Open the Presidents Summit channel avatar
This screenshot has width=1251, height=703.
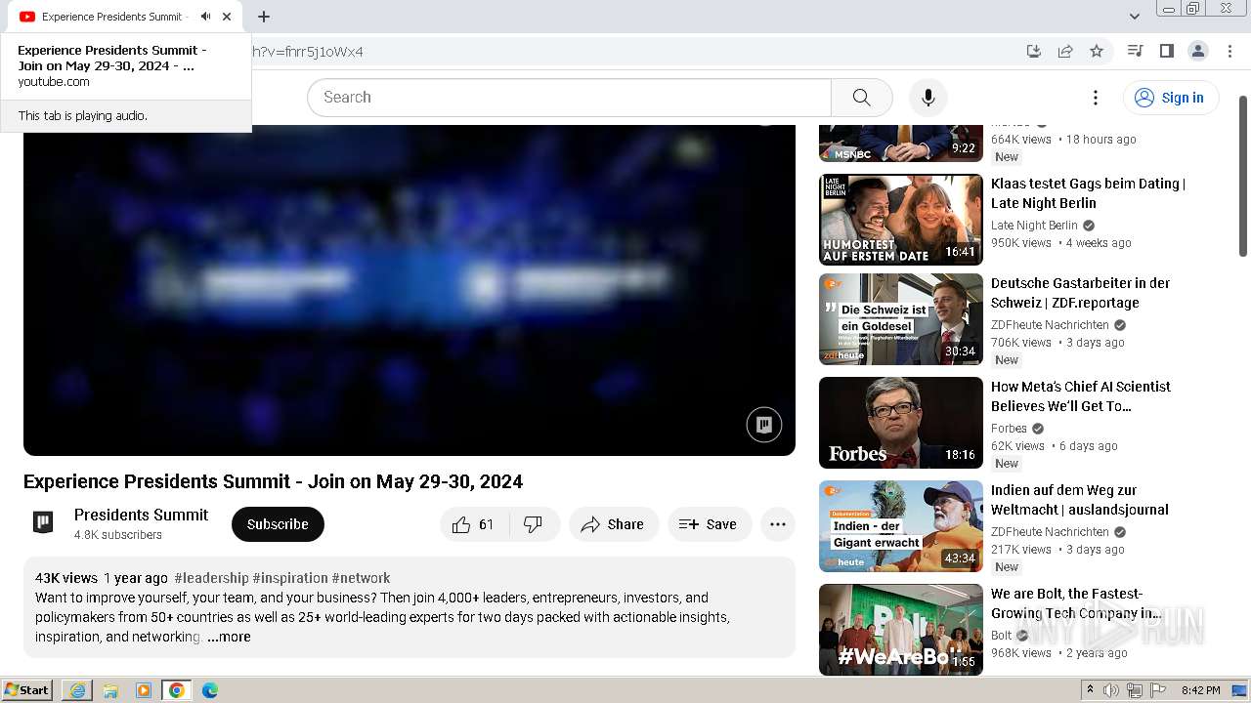click(43, 522)
